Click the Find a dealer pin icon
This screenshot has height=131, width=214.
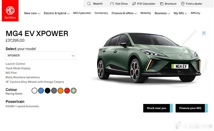pos(182,4)
